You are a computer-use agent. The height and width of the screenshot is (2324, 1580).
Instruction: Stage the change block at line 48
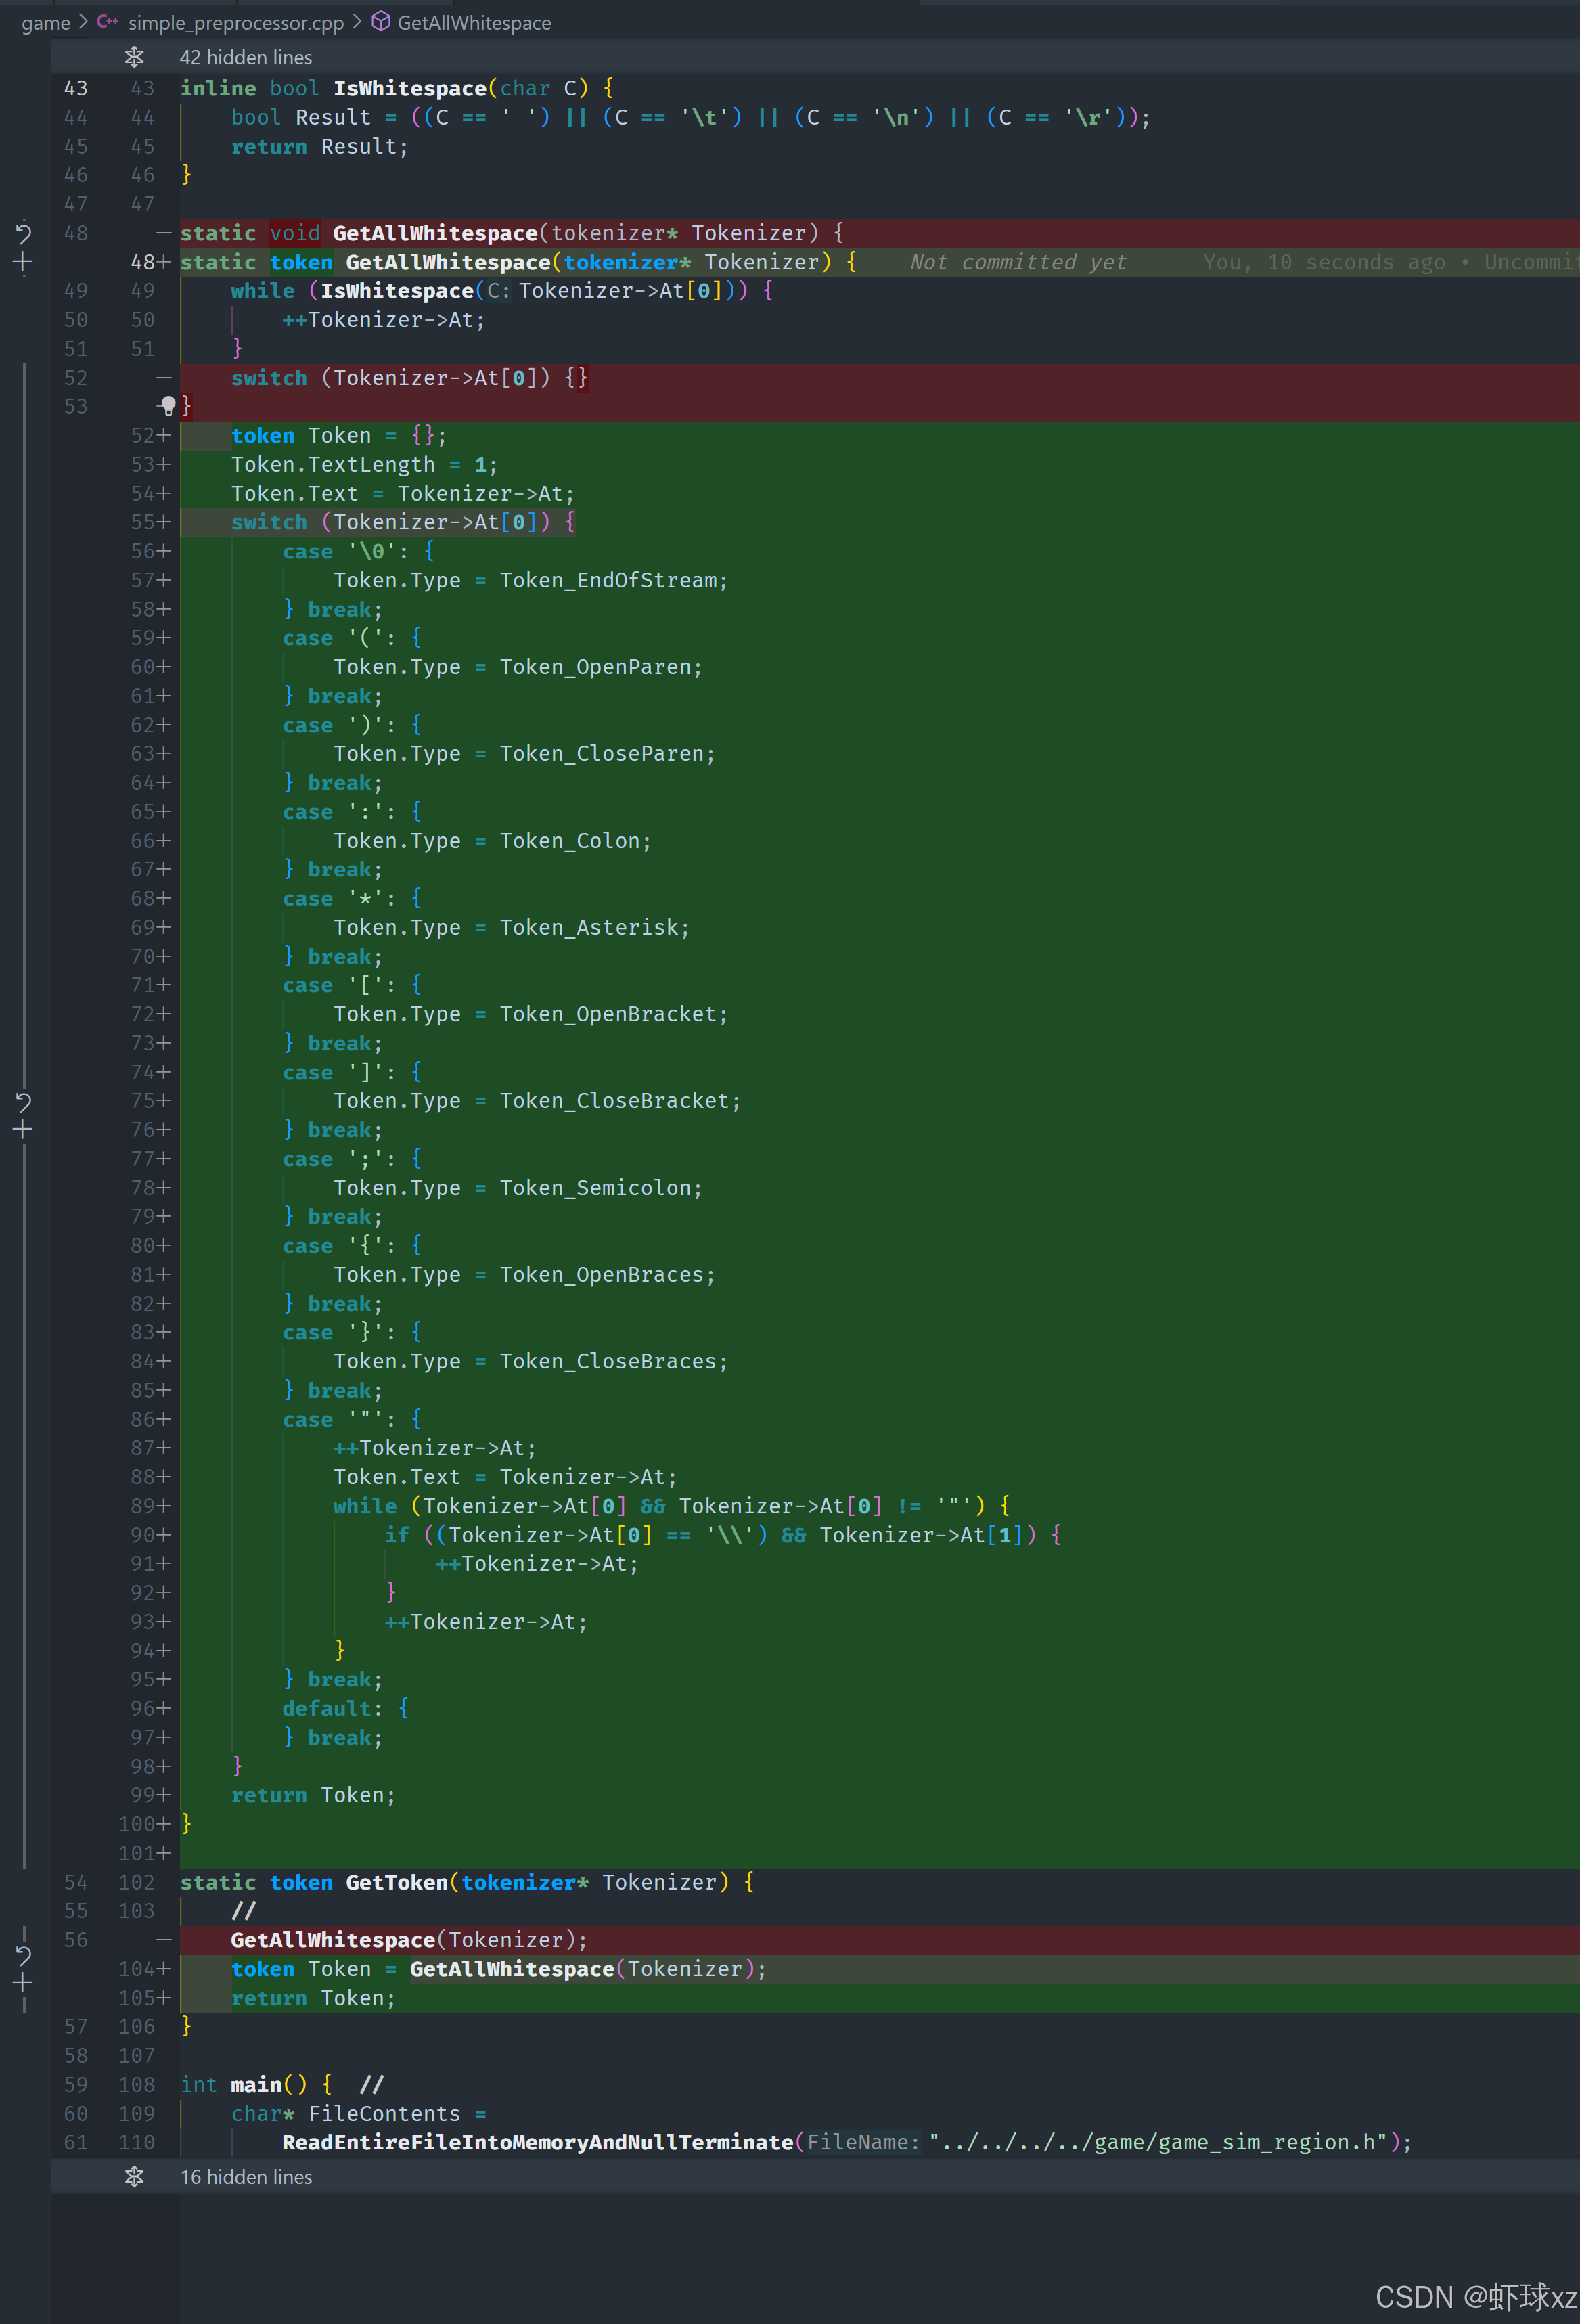(x=23, y=263)
